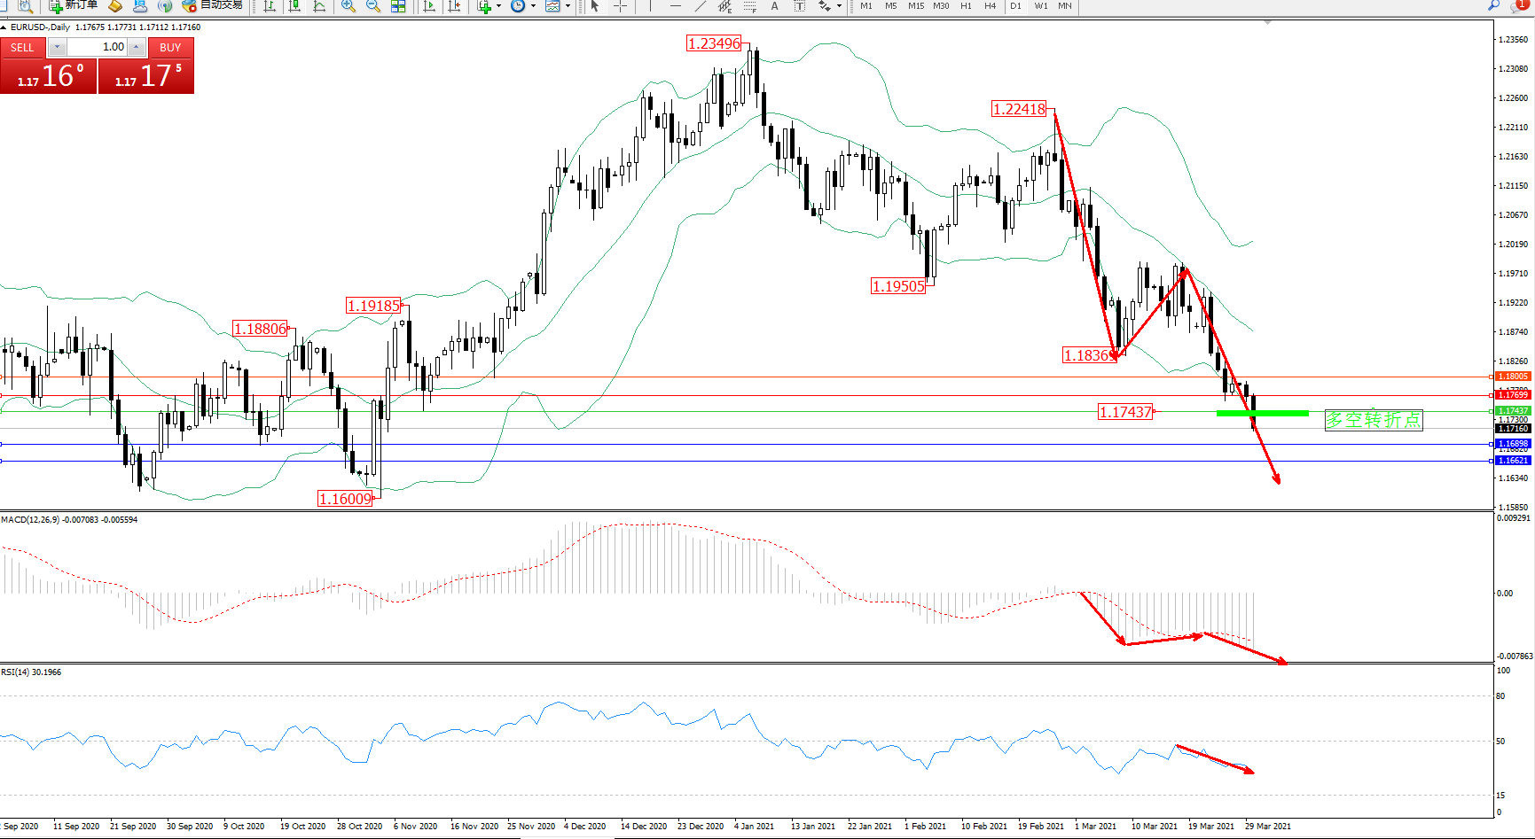Select the cursor arrow tool

pos(595,6)
